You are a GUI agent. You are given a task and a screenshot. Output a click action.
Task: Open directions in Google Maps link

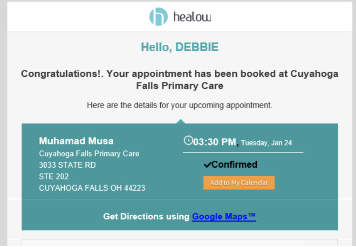pyautogui.click(x=224, y=217)
